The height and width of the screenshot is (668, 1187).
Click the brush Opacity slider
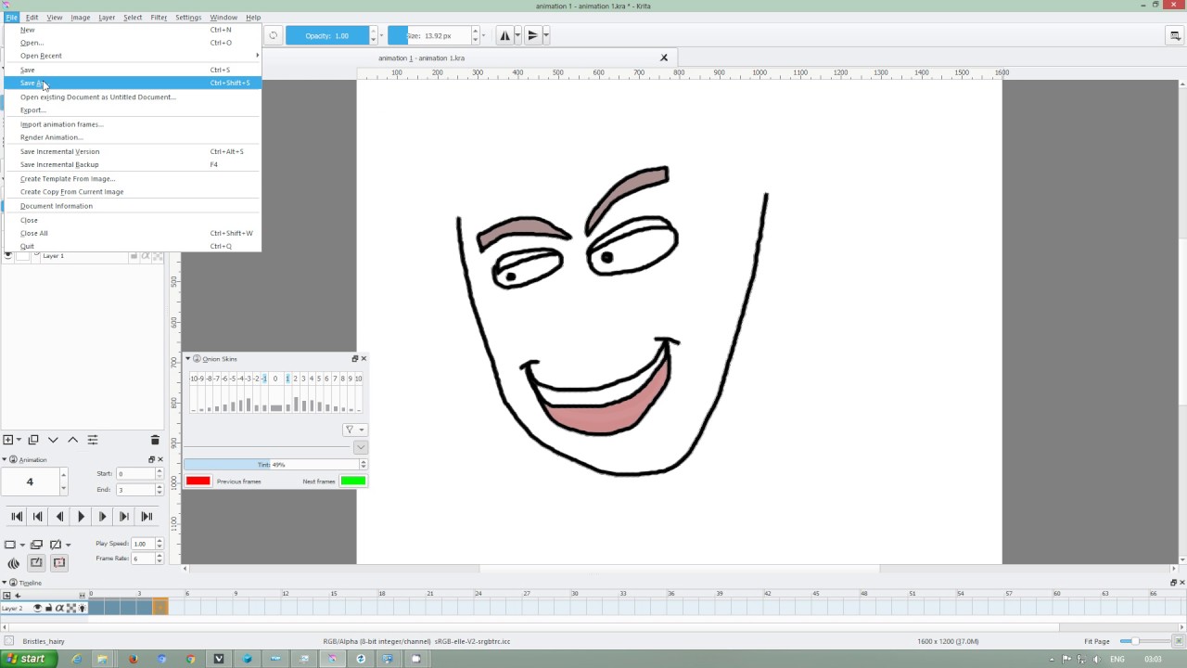click(327, 36)
